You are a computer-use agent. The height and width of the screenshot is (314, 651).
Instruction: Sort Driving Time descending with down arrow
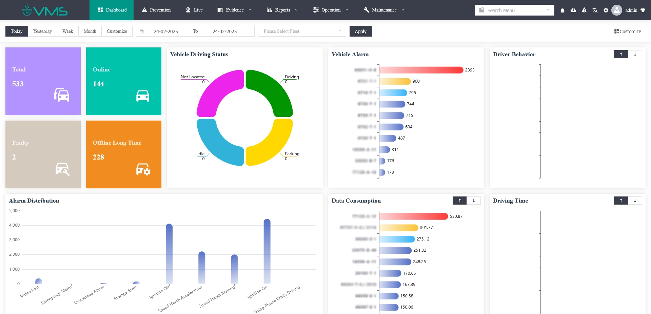(635, 201)
